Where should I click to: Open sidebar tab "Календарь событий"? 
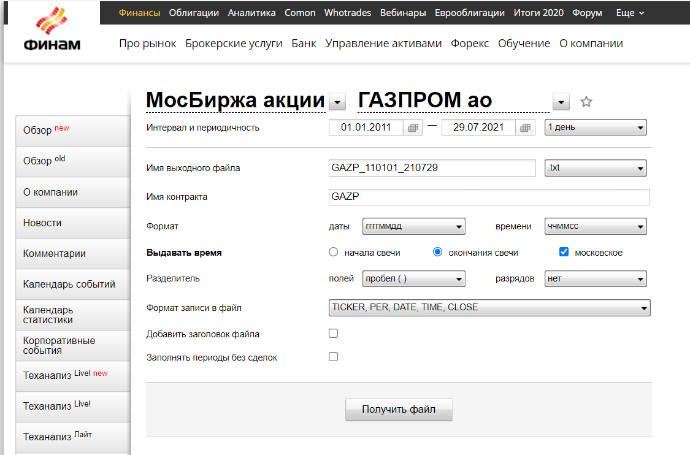click(x=73, y=285)
